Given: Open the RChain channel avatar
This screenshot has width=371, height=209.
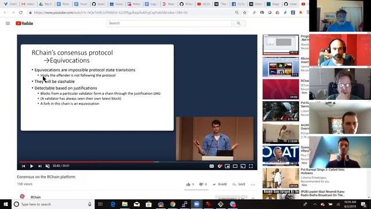Looking at the screenshot, I should (22, 196).
